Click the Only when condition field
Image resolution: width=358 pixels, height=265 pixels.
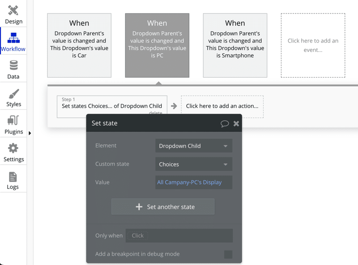click(179, 235)
